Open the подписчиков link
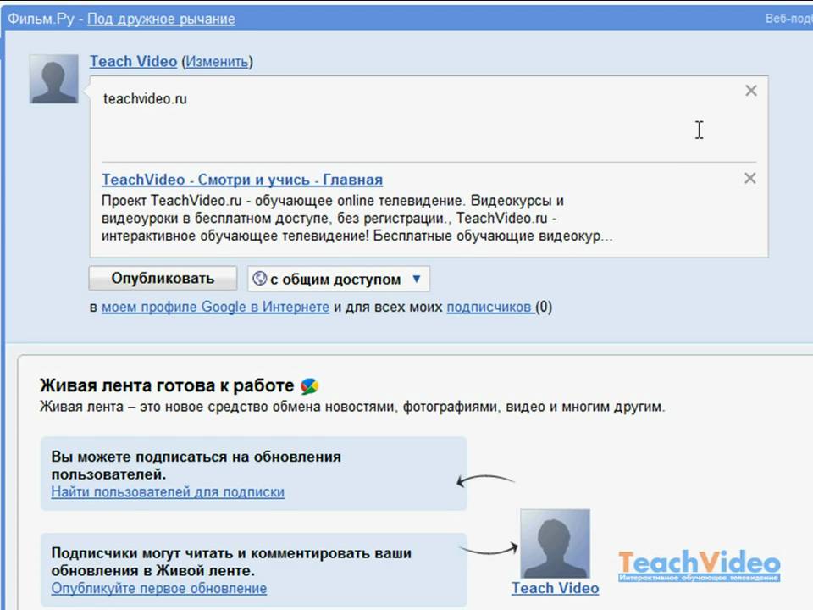 click(x=490, y=307)
